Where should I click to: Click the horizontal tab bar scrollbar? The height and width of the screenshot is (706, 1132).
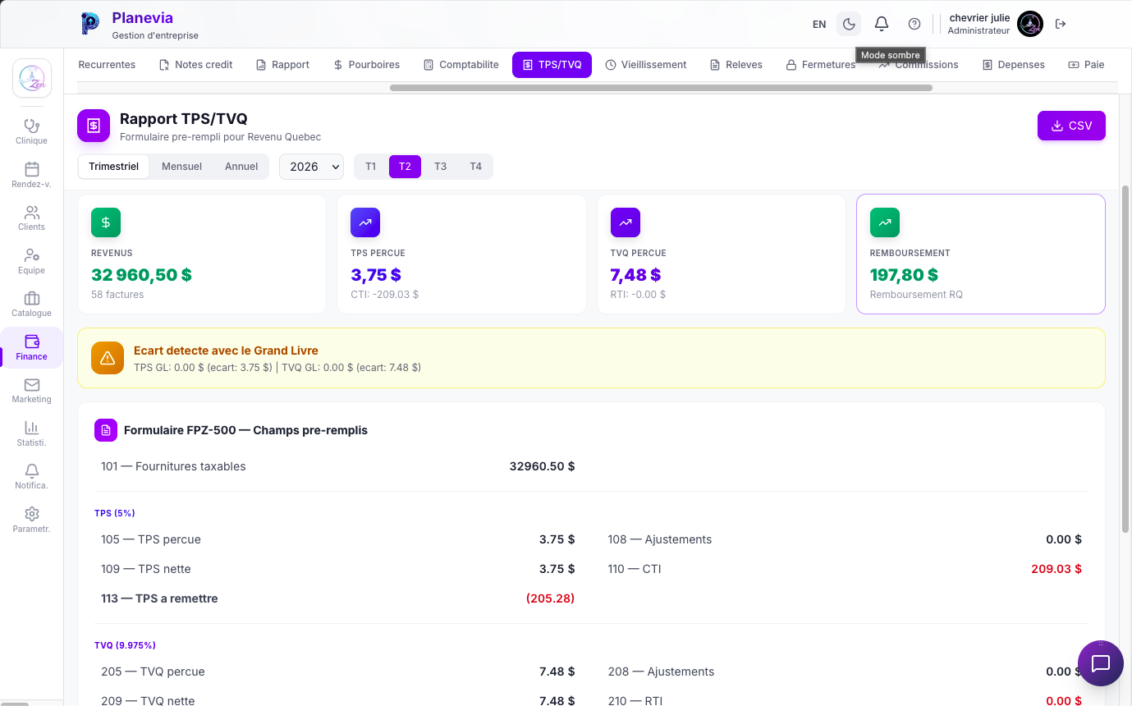(x=661, y=87)
